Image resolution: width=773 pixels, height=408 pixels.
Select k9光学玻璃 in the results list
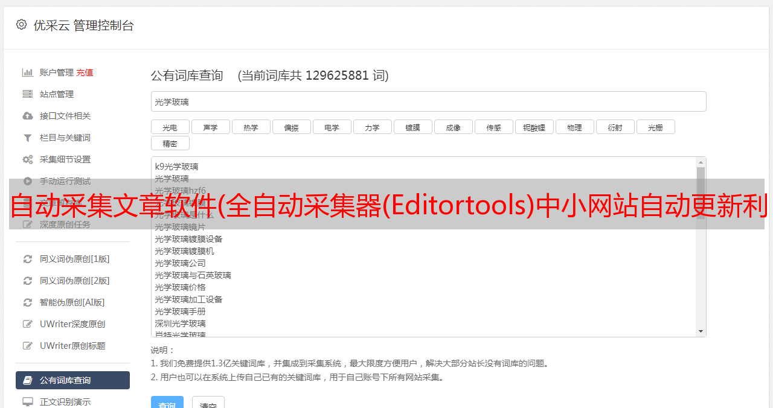(176, 167)
